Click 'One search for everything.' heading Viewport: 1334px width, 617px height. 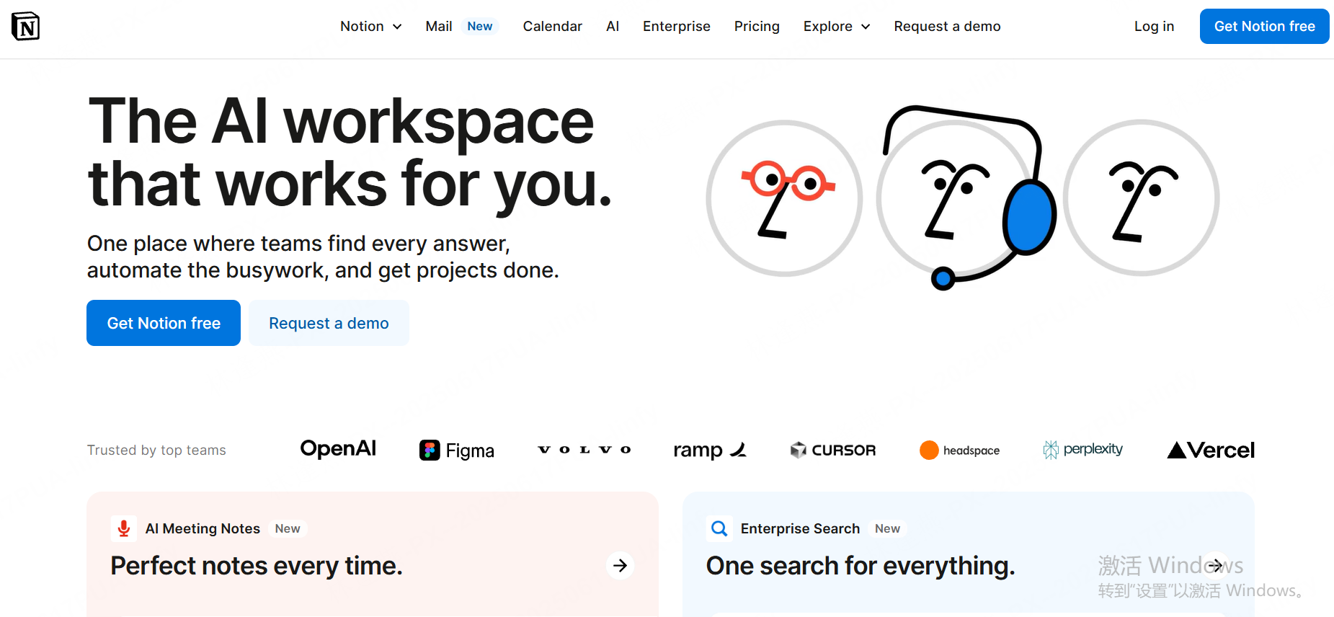tap(861, 566)
